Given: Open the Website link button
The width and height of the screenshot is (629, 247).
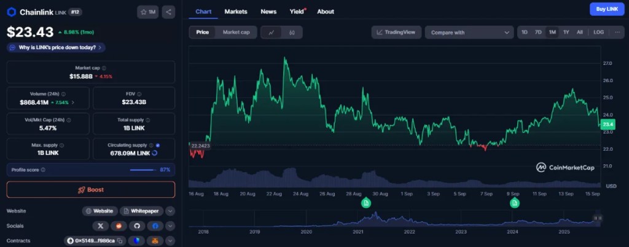Looking at the screenshot, I should [x=100, y=211].
